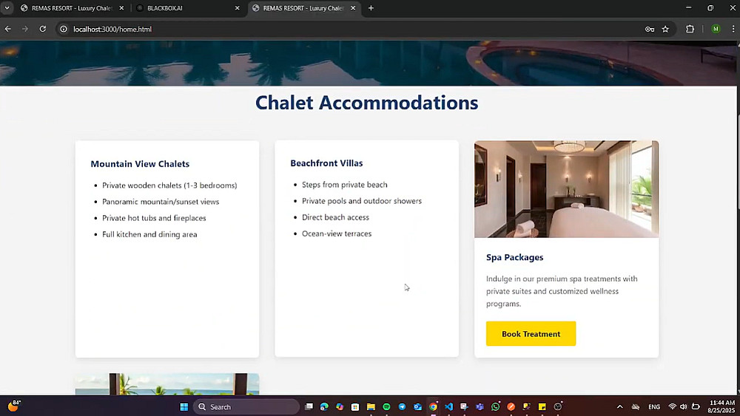Click the Beachfront Villas heading
The image size is (740, 416).
326,163
